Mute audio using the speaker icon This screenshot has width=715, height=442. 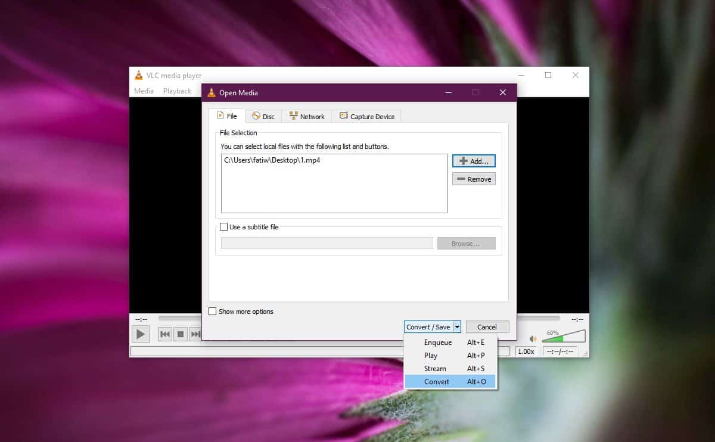[533, 339]
